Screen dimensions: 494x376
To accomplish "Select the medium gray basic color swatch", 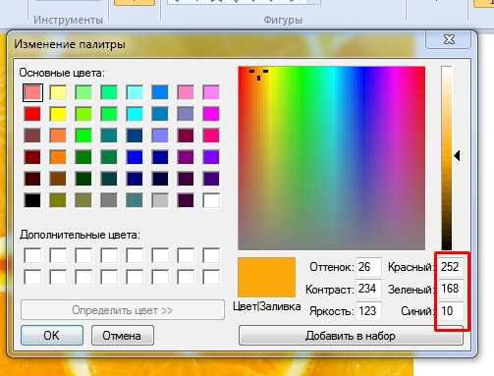I will (x=109, y=200).
